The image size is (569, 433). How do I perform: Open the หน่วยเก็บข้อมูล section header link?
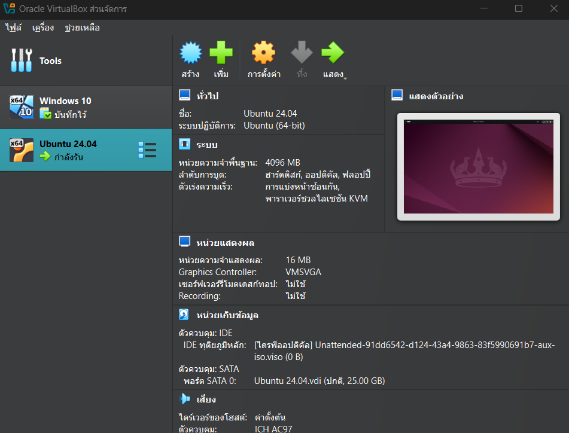[x=227, y=316]
